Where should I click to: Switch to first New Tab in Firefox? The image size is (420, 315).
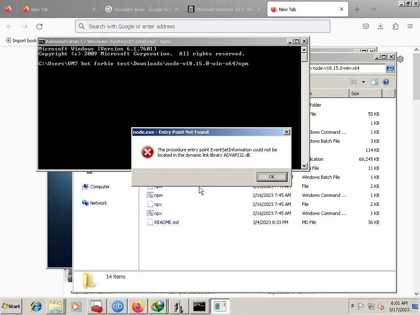pyautogui.click(x=59, y=9)
